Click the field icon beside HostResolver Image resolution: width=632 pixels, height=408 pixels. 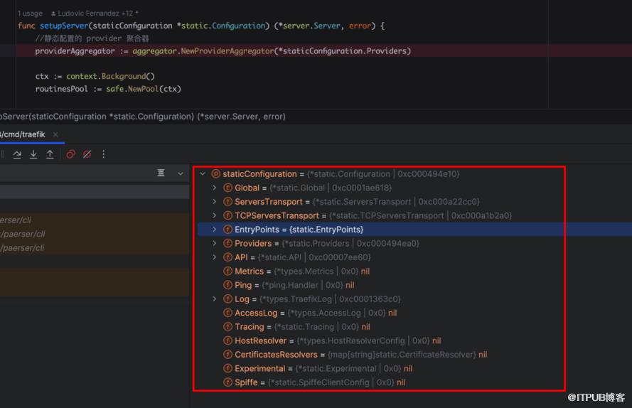point(227,340)
